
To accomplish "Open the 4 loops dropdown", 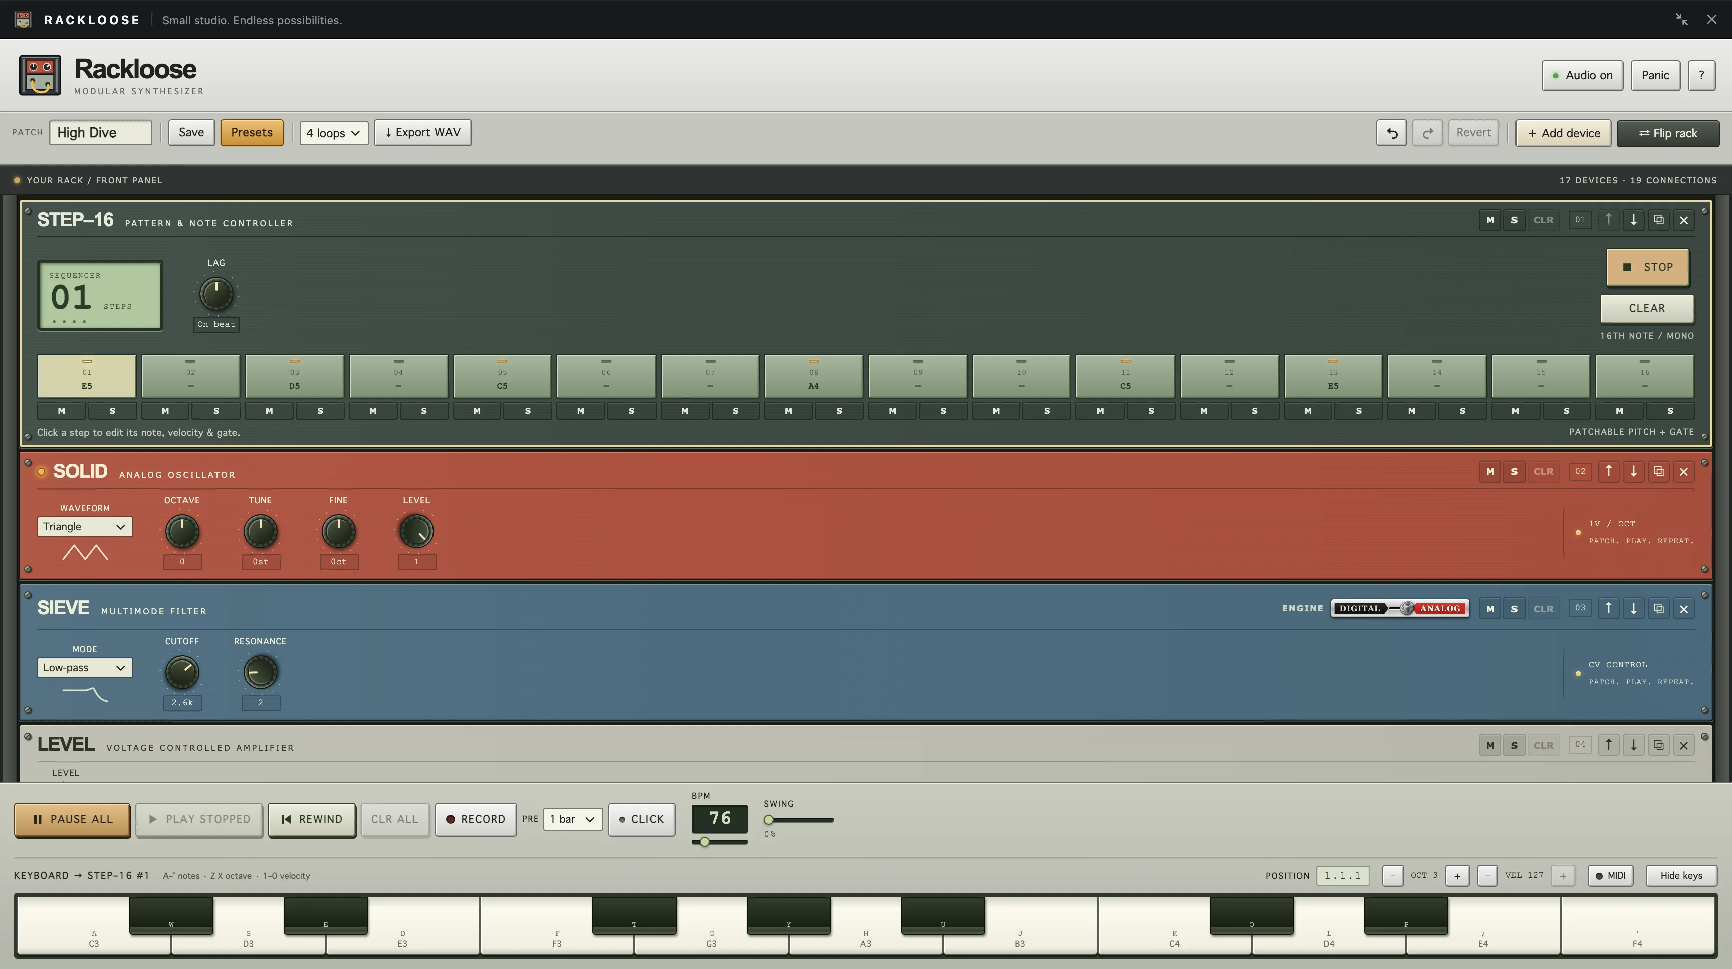I will (333, 133).
